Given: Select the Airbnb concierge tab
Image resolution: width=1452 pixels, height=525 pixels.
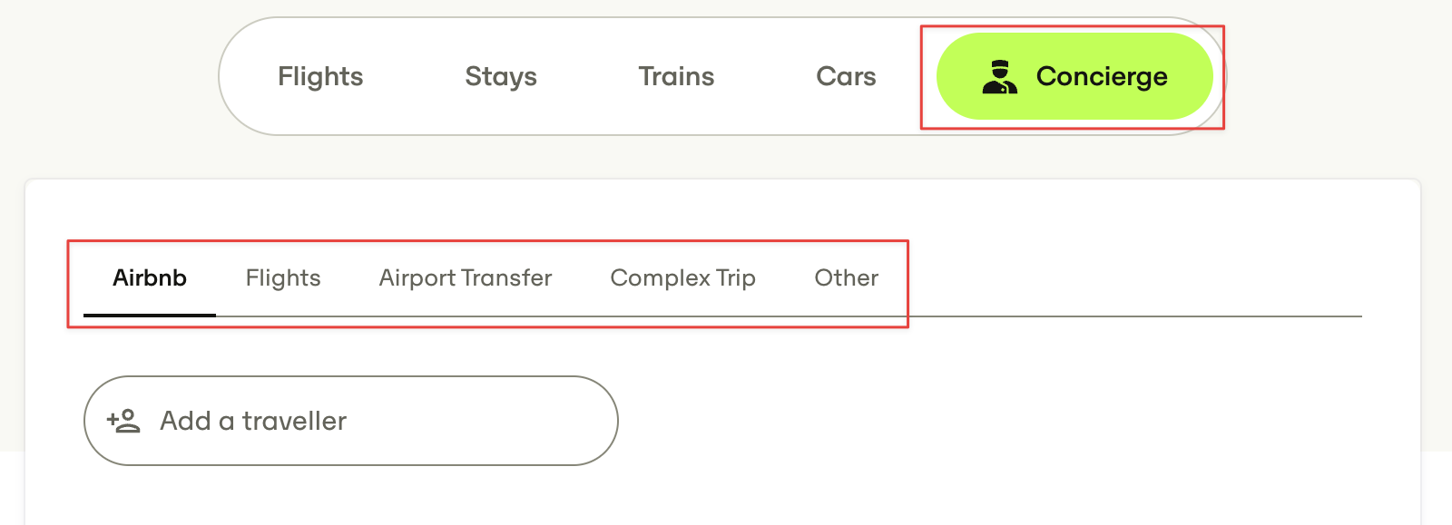Looking at the screenshot, I should coord(150,277).
